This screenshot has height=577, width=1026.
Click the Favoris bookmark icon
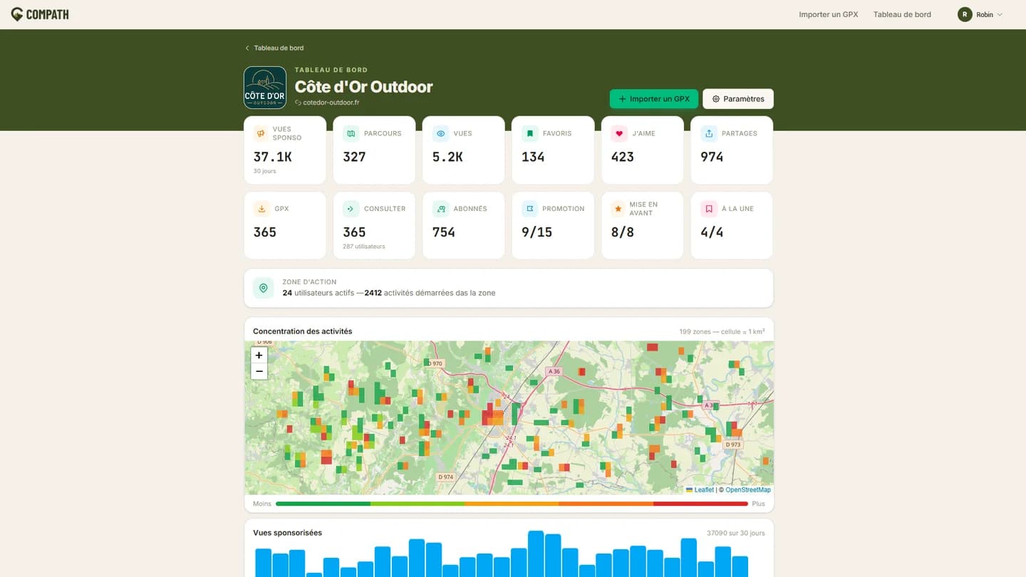click(529, 133)
